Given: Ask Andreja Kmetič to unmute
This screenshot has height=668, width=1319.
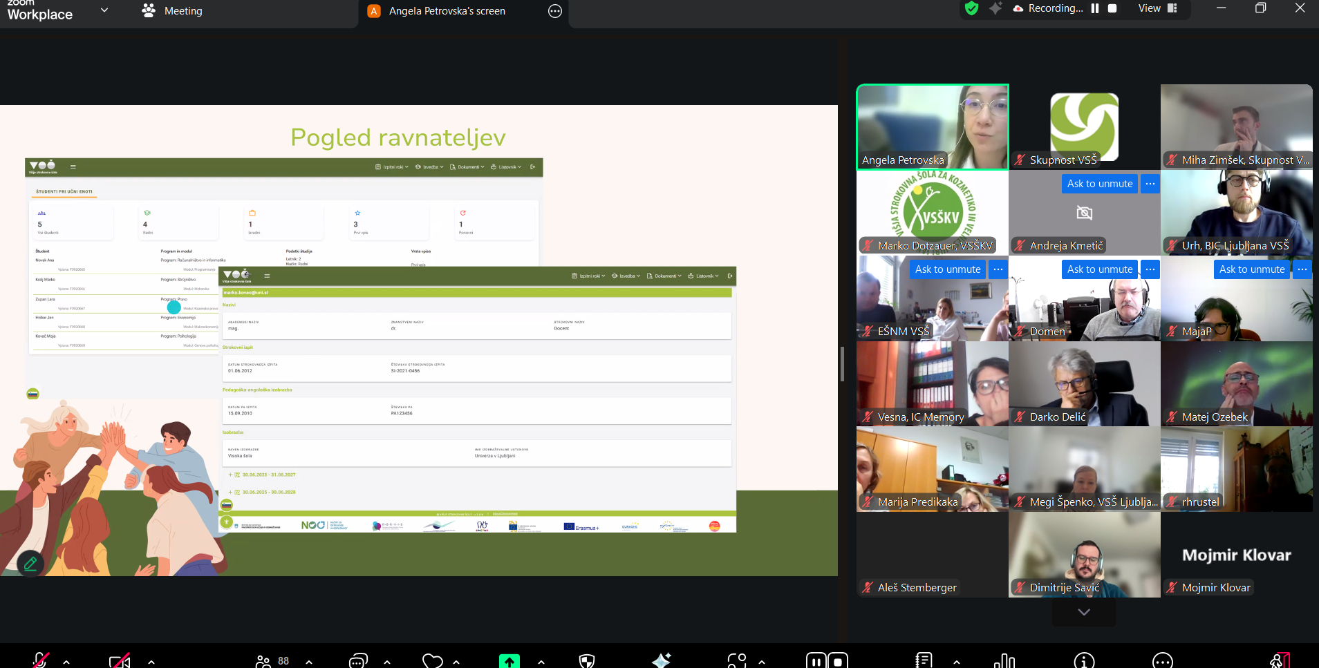Looking at the screenshot, I should point(1099,184).
